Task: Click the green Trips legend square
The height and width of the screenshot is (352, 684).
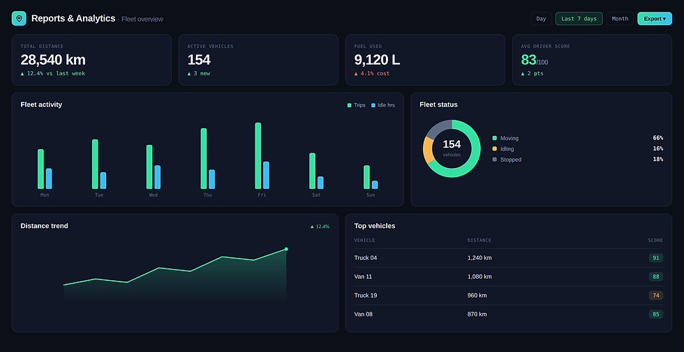Action: (x=350, y=105)
